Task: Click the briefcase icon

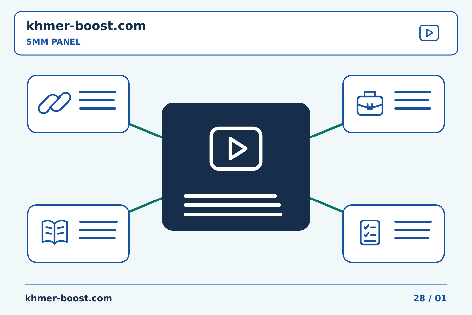Action: pos(370,103)
